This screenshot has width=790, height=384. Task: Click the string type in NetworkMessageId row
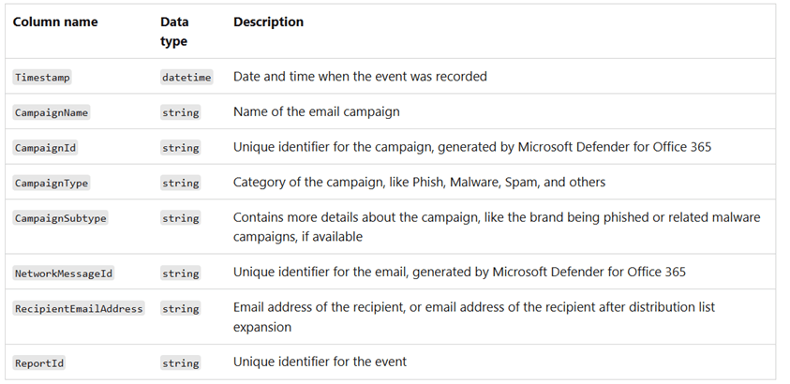pos(180,273)
